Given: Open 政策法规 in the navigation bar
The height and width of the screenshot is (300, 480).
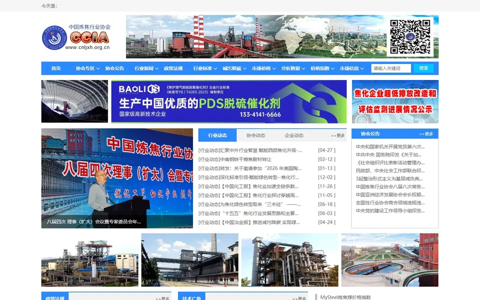Looking at the screenshot, I should coord(173,68).
